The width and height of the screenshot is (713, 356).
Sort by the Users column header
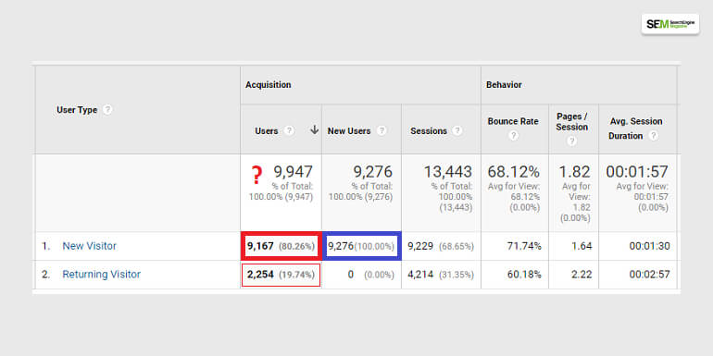[267, 130]
